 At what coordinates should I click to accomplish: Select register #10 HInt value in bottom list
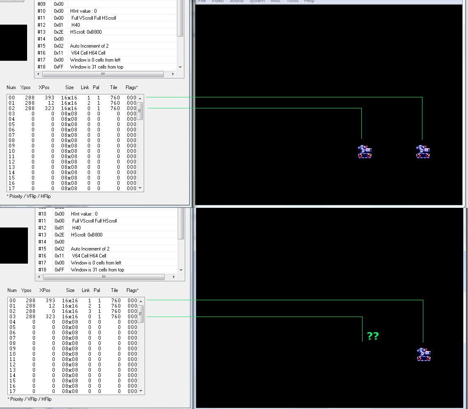pos(107,214)
